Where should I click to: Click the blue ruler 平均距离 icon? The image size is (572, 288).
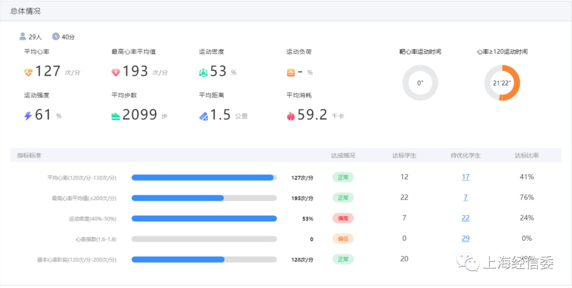point(203,116)
